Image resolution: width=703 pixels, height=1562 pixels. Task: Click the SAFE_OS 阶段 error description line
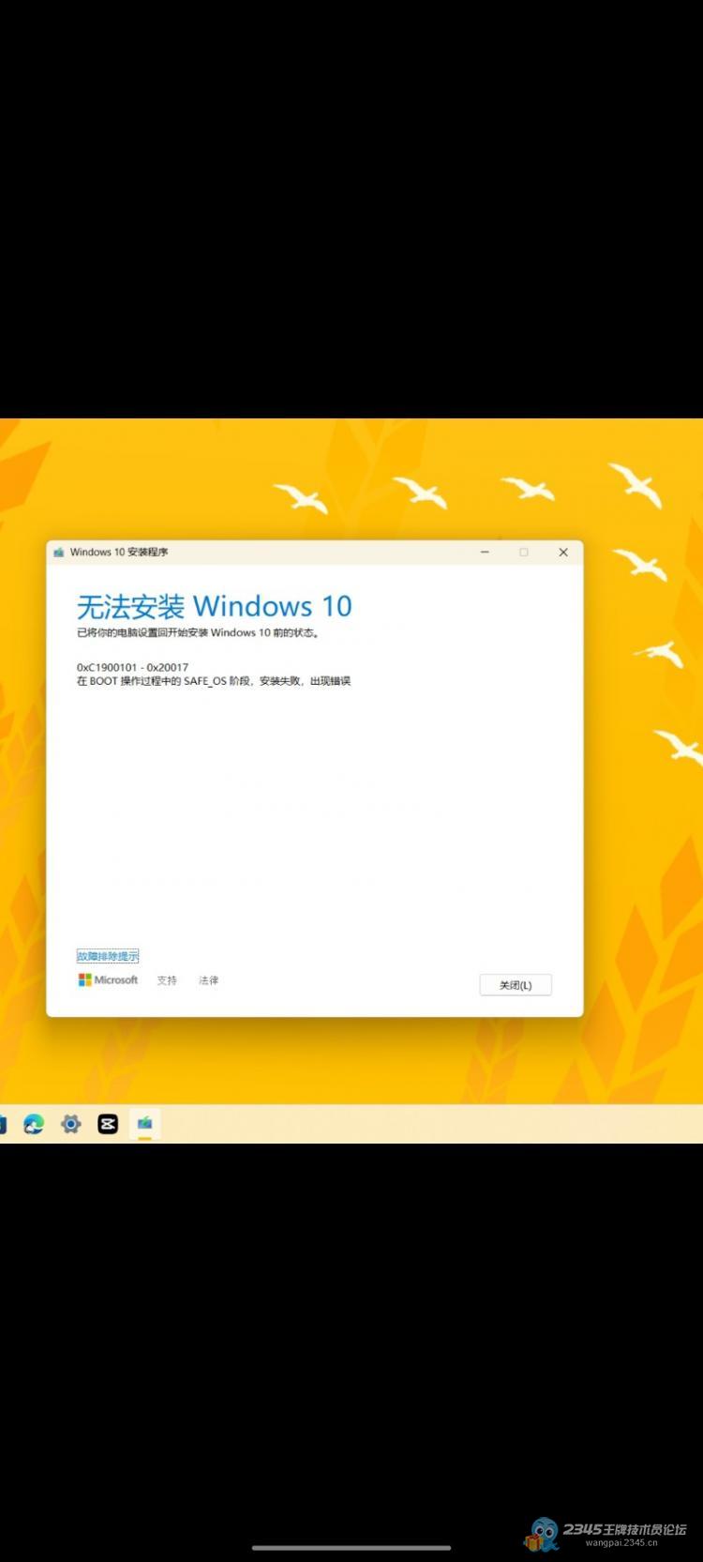coord(214,681)
